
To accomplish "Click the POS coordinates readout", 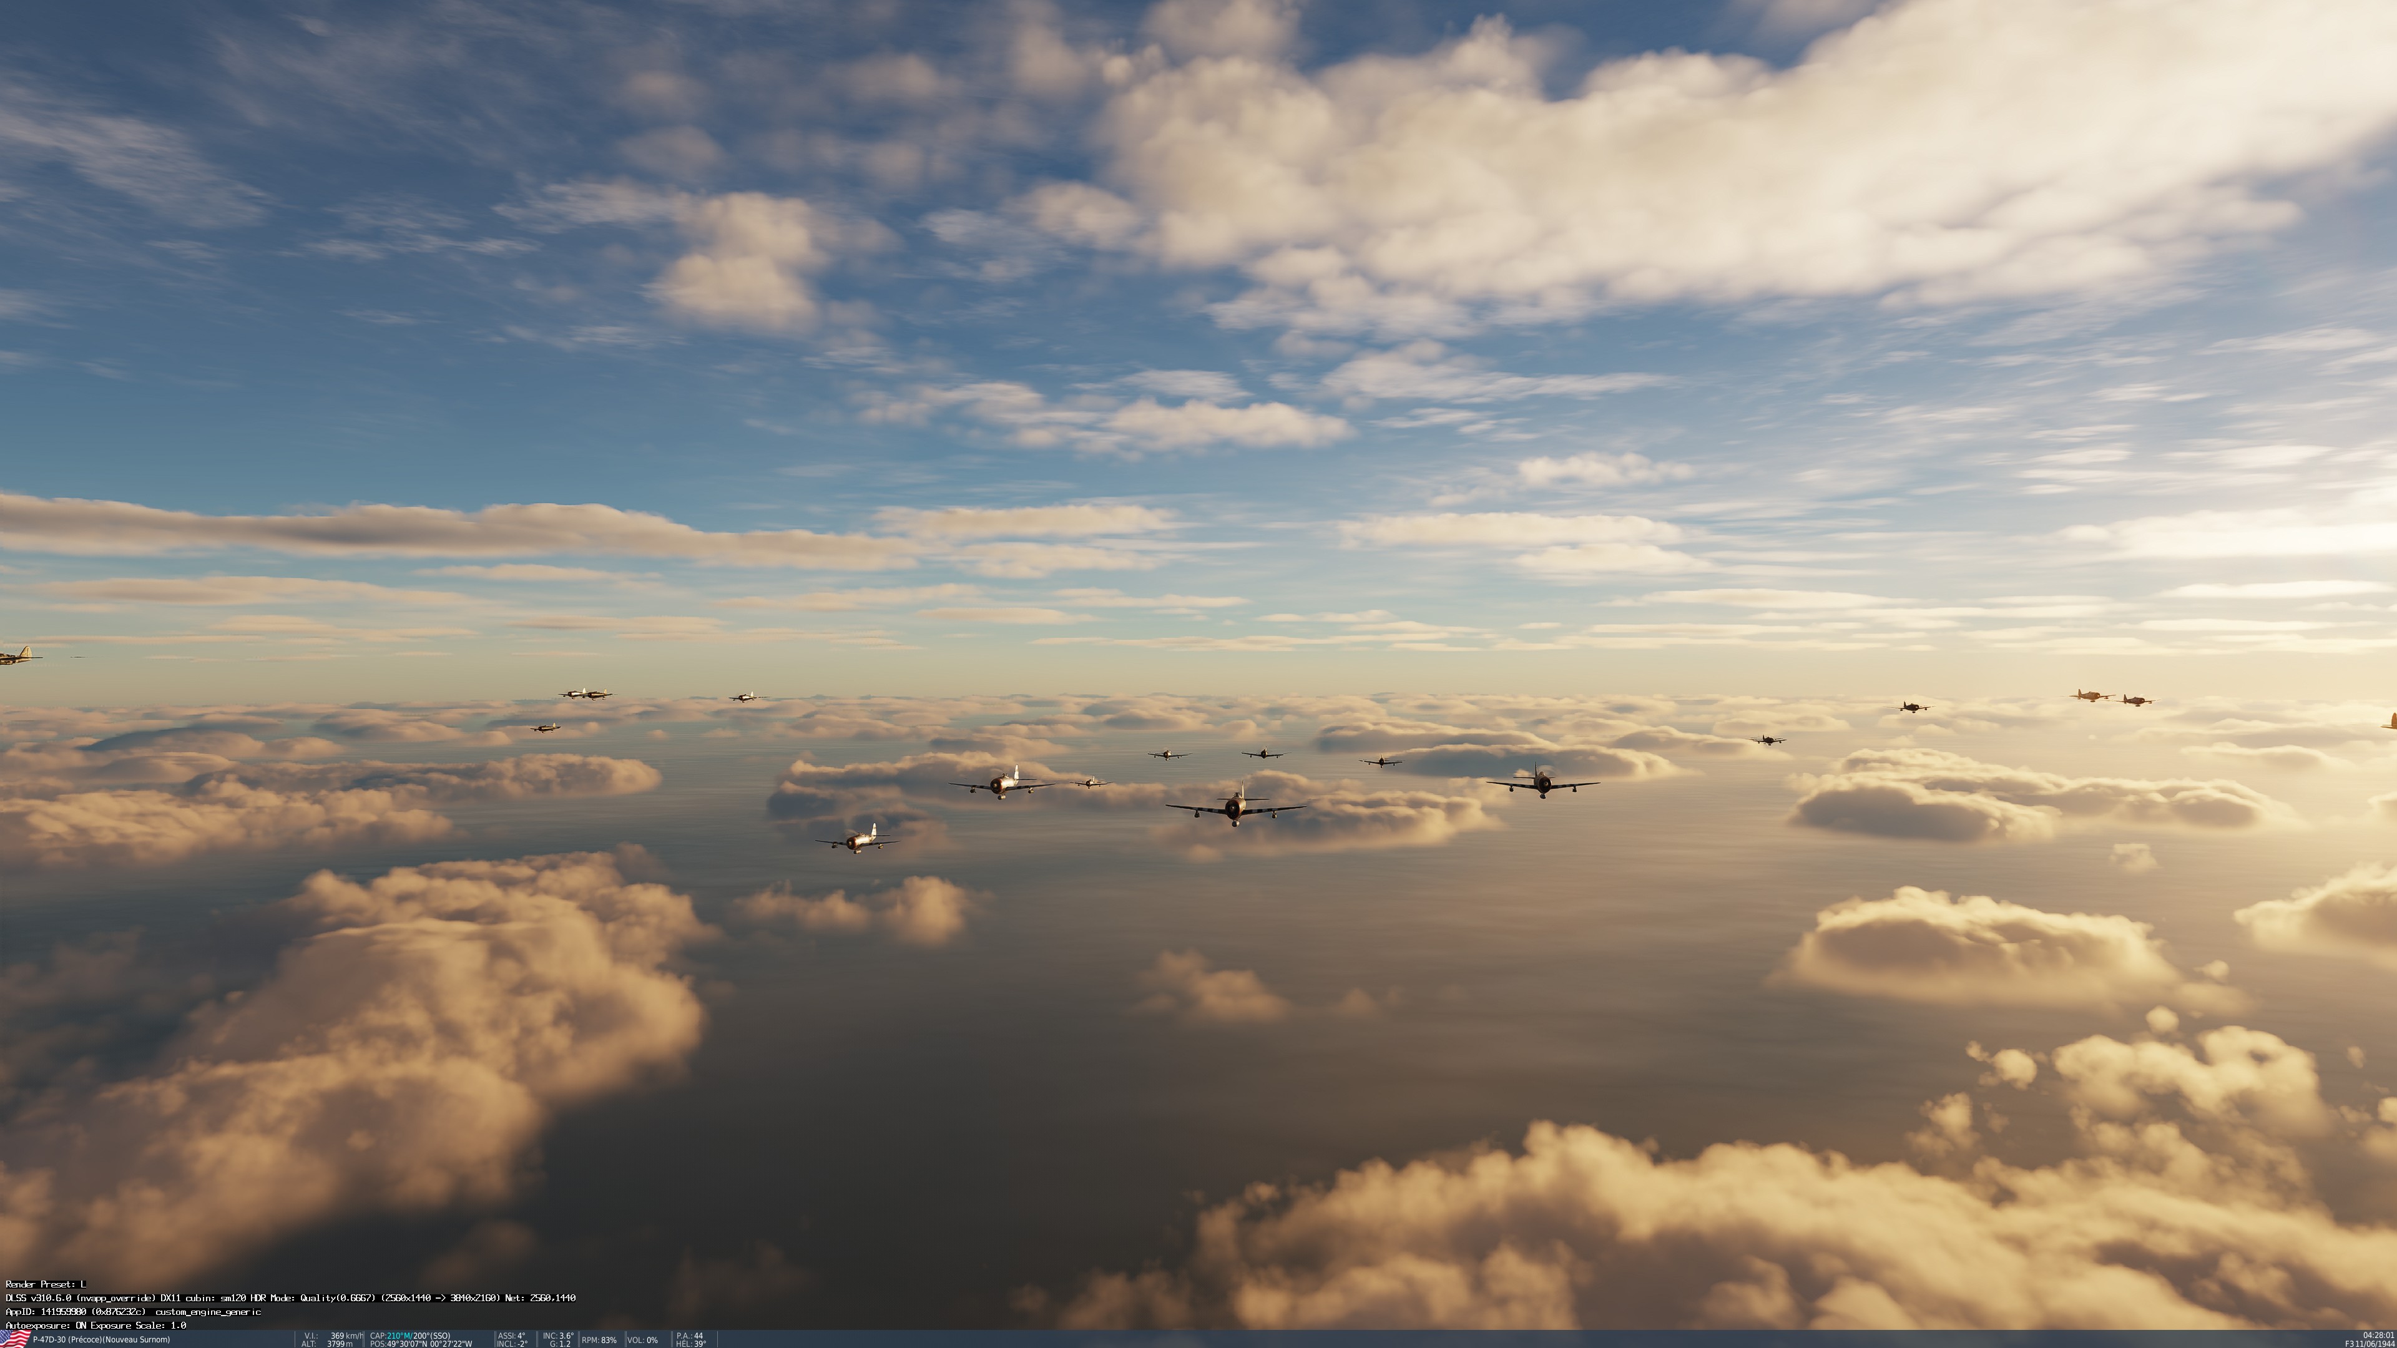I will click(421, 1344).
